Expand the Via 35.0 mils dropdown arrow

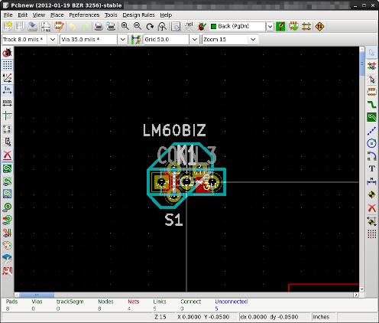[x=123, y=39]
